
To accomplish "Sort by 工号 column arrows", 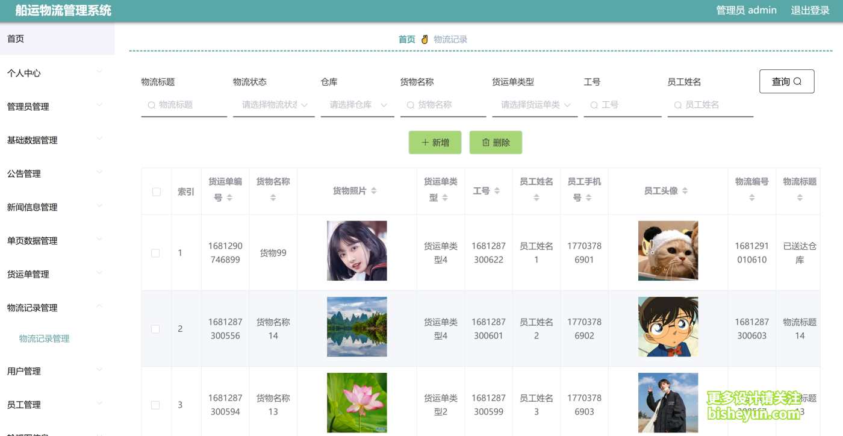I will [x=497, y=191].
